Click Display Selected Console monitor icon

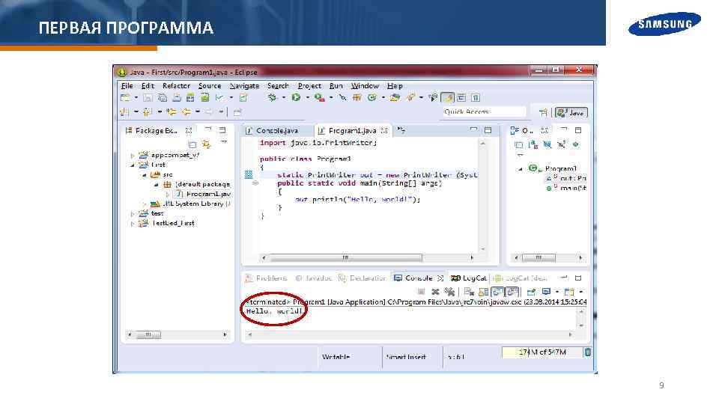[546, 292]
